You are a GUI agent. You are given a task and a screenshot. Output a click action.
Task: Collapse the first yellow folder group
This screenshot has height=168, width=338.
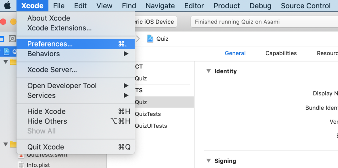[x=6, y=62]
